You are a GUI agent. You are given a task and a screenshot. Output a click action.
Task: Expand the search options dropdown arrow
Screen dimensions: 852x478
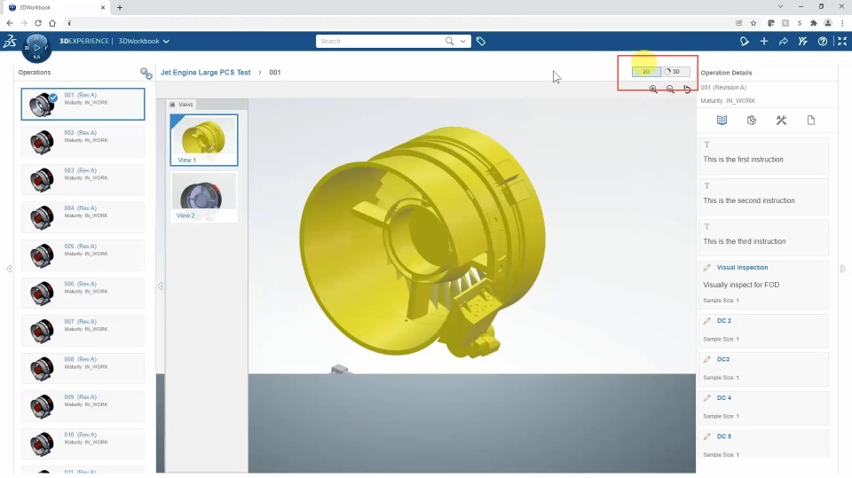[x=463, y=42]
